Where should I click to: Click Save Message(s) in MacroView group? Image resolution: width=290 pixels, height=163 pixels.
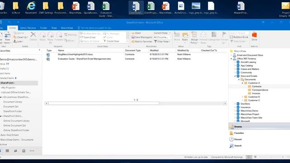click(x=142, y=37)
